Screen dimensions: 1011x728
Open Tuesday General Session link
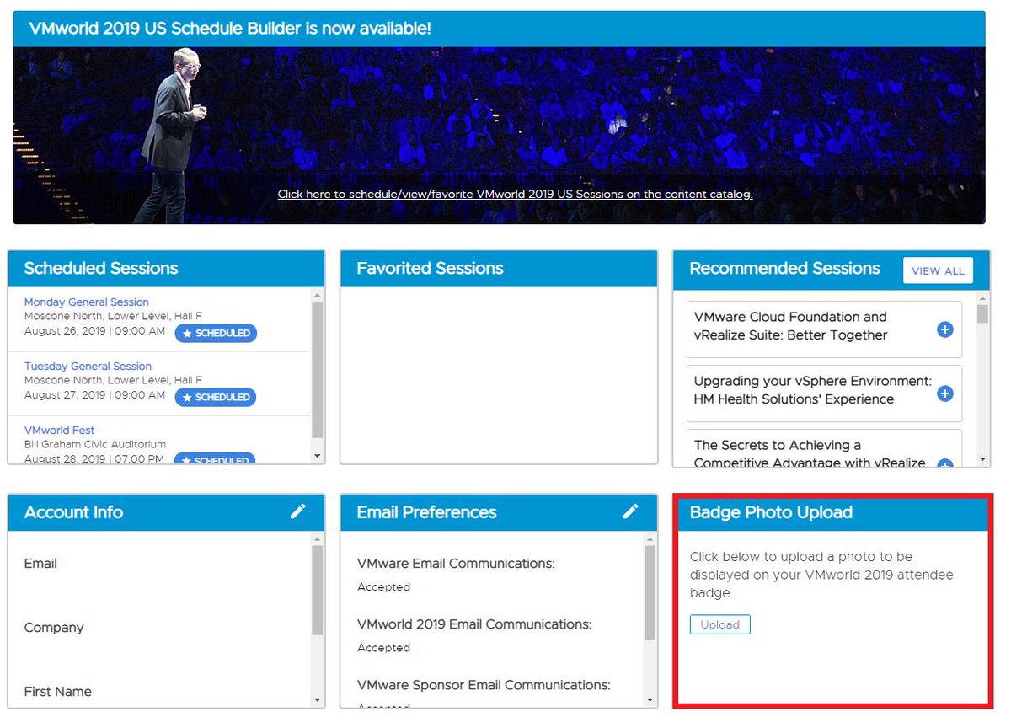click(88, 366)
